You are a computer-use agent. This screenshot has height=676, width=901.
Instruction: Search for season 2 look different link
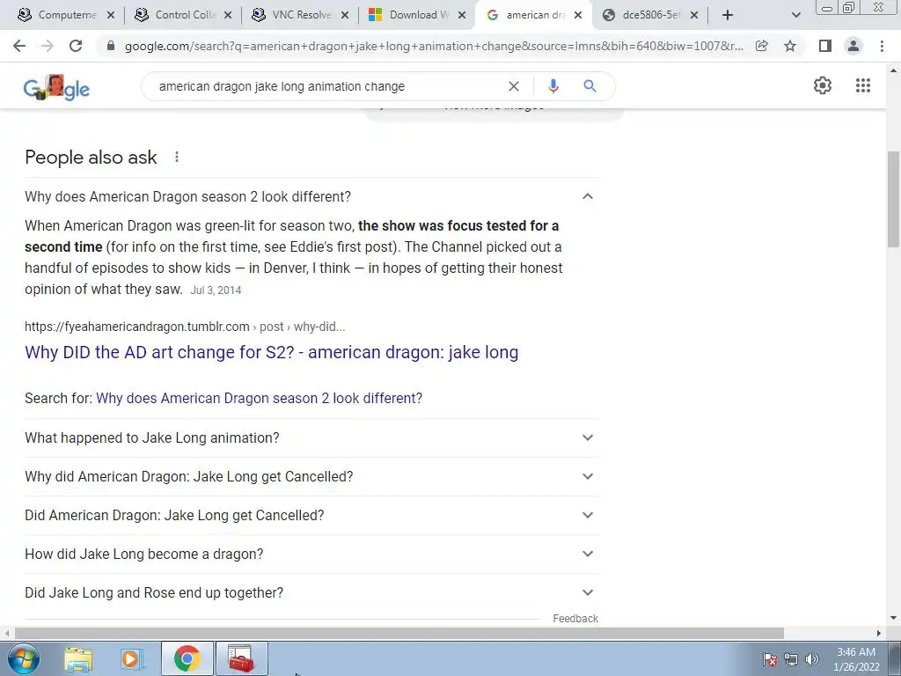tap(260, 399)
